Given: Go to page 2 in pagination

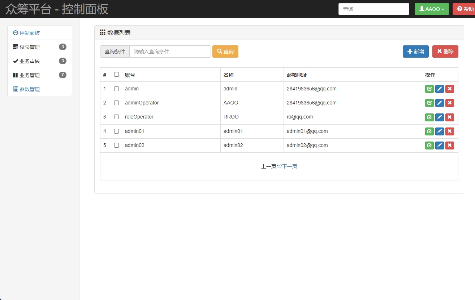Looking at the screenshot, I should 280,166.
